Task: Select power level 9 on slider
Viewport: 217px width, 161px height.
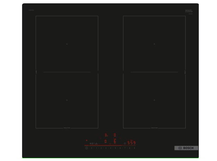Action: point(134,148)
